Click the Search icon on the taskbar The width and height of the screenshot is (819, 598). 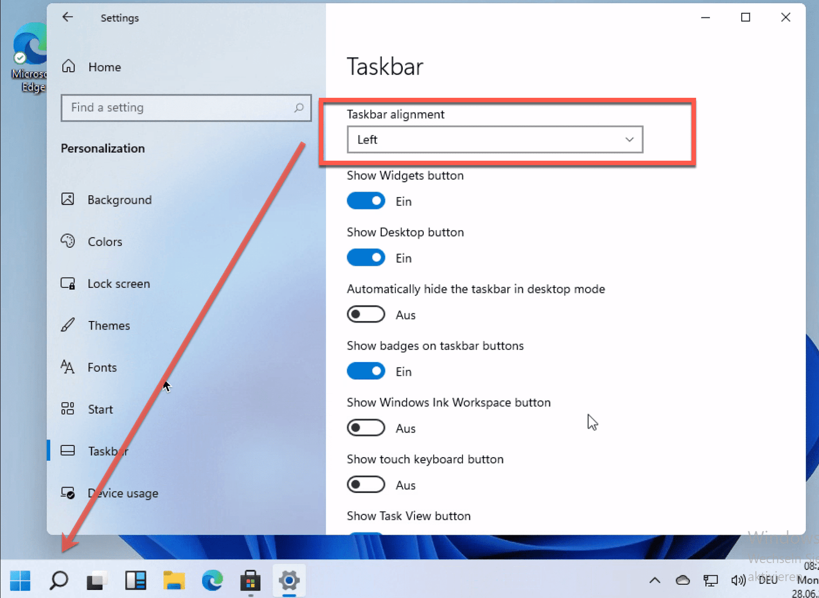coord(58,581)
